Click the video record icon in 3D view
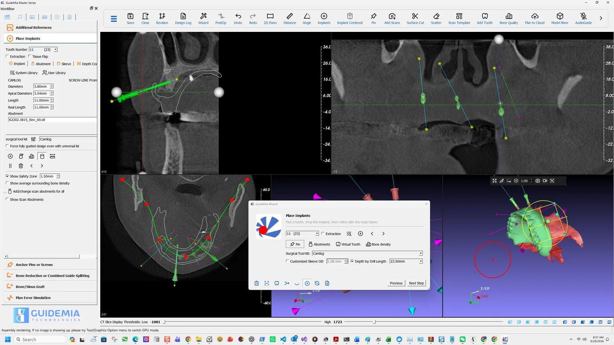 point(545,181)
